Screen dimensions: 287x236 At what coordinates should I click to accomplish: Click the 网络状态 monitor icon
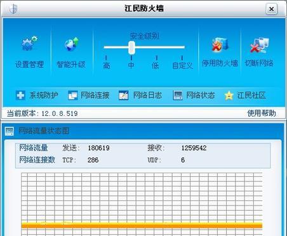(178, 95)
